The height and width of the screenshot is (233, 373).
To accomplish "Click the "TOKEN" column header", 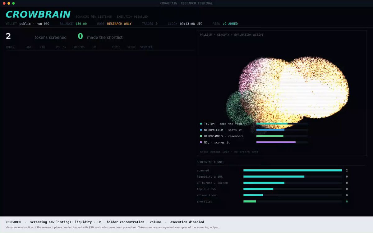I will (x=10, y=47).
